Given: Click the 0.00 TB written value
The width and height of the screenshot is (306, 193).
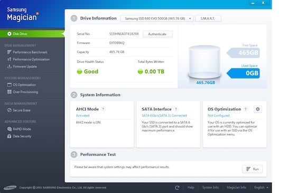Looking at the screenshot, I should click(154, 72).
